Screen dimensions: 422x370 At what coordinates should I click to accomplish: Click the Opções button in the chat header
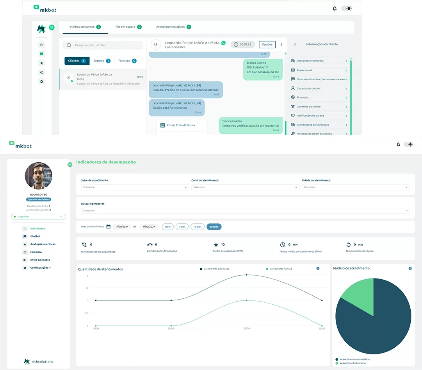point(267,45)
